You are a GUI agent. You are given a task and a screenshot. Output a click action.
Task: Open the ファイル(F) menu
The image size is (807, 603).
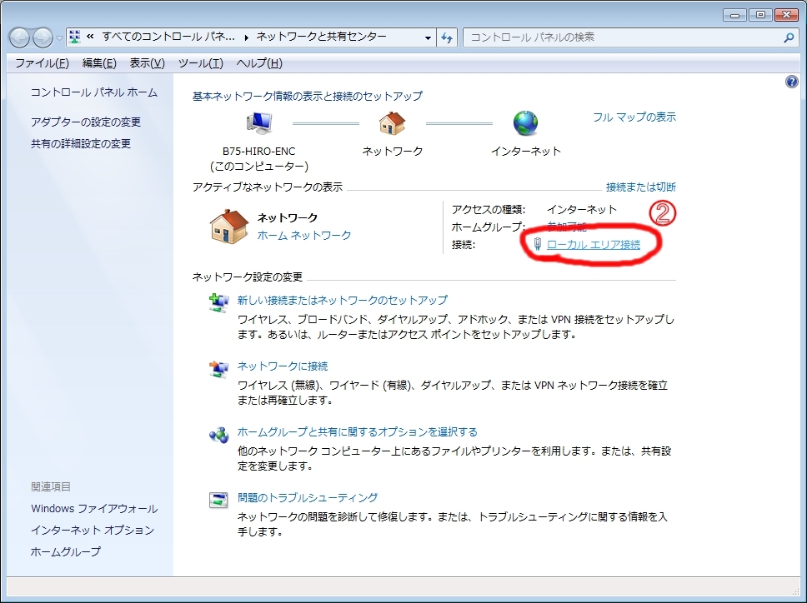click(x=42, y=63)
